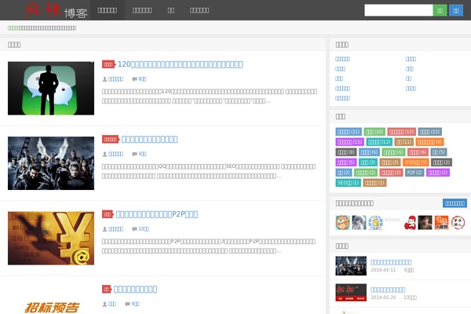
Task: Select the dark gray tag with count (2)
Action: [441, 162]
